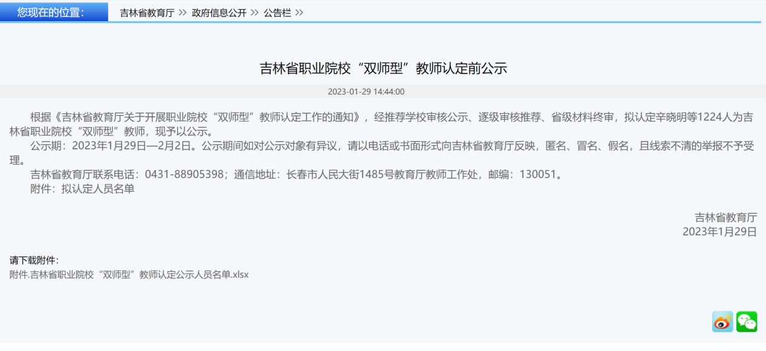Click the line 附件：拟认定人员名单
This screenshot has height=351, width=766.
pyautogui.click(x=82, y=189)
